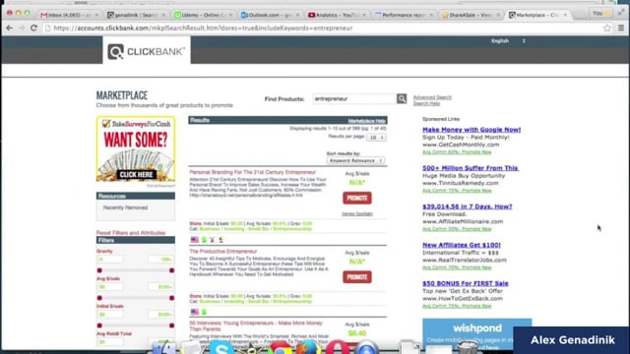Click the Avg $/sale maximum value field

coord(160,287)
